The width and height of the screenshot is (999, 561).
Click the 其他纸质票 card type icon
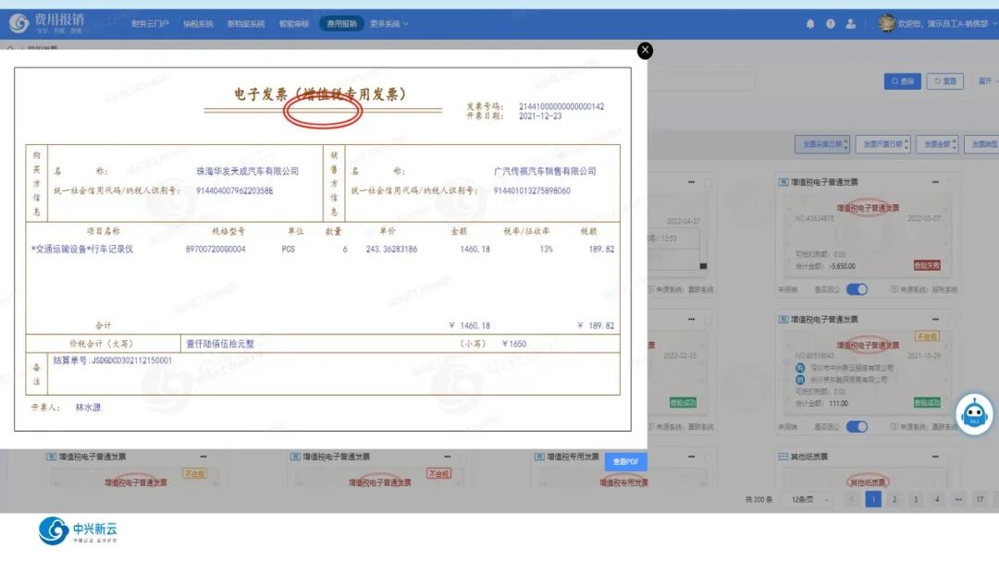[783, 457]
